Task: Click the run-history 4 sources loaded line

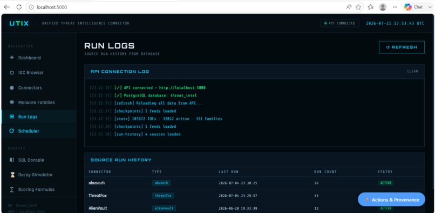Action: pos(135,134)
